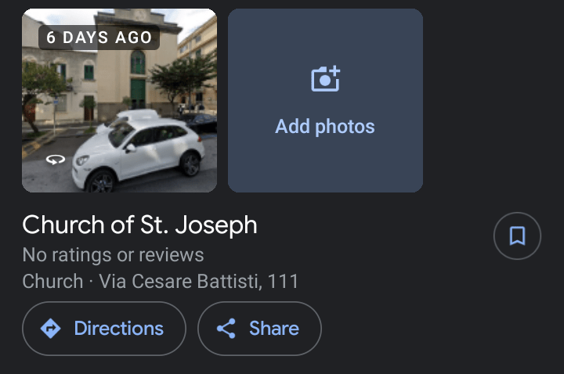Tap 'No ratings or reviews' text

pos(113,254)
